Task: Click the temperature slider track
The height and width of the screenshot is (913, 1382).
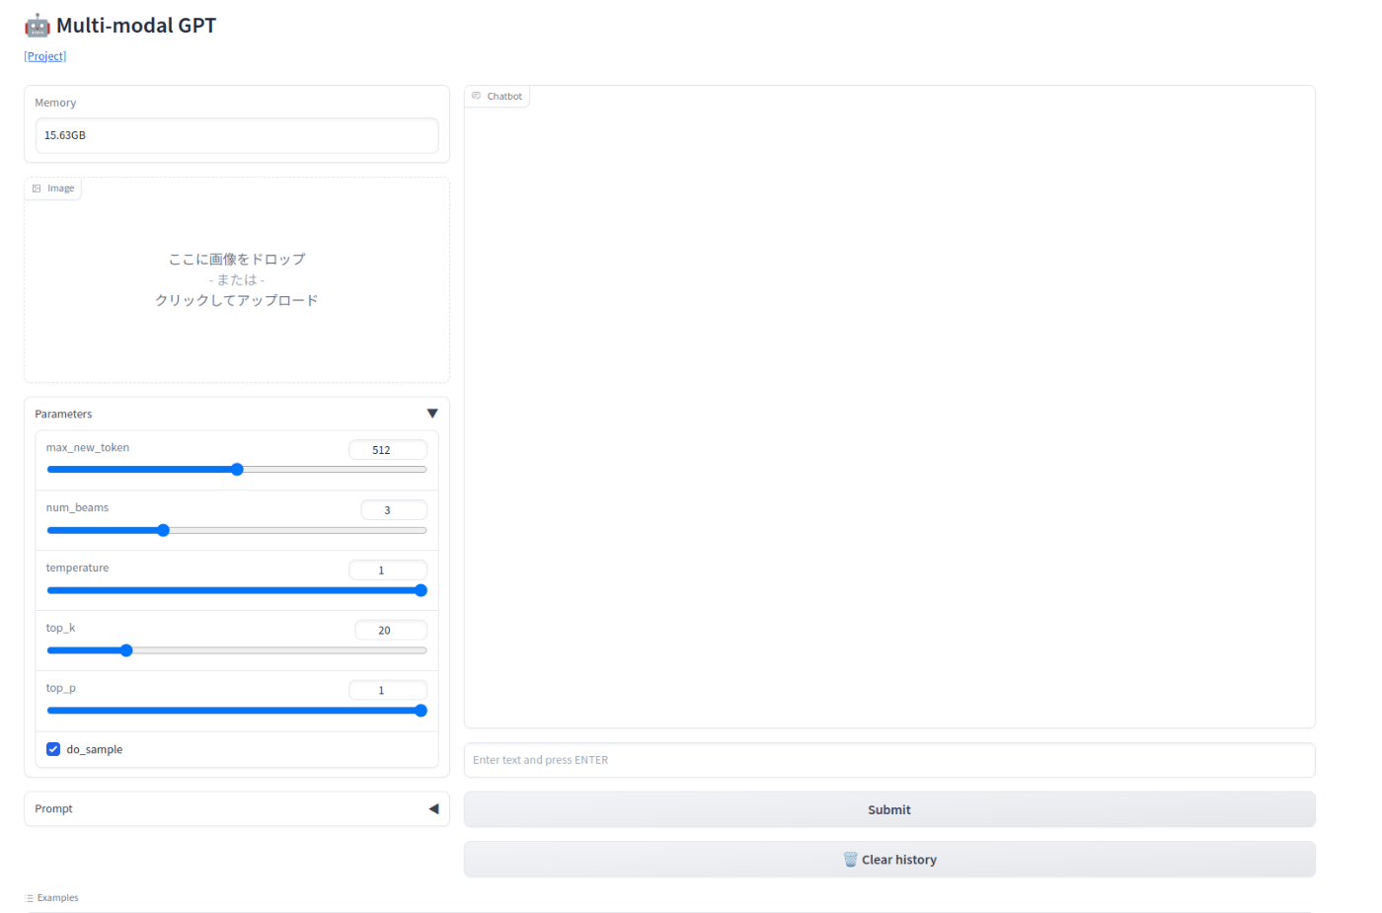Action: [237, 590]
